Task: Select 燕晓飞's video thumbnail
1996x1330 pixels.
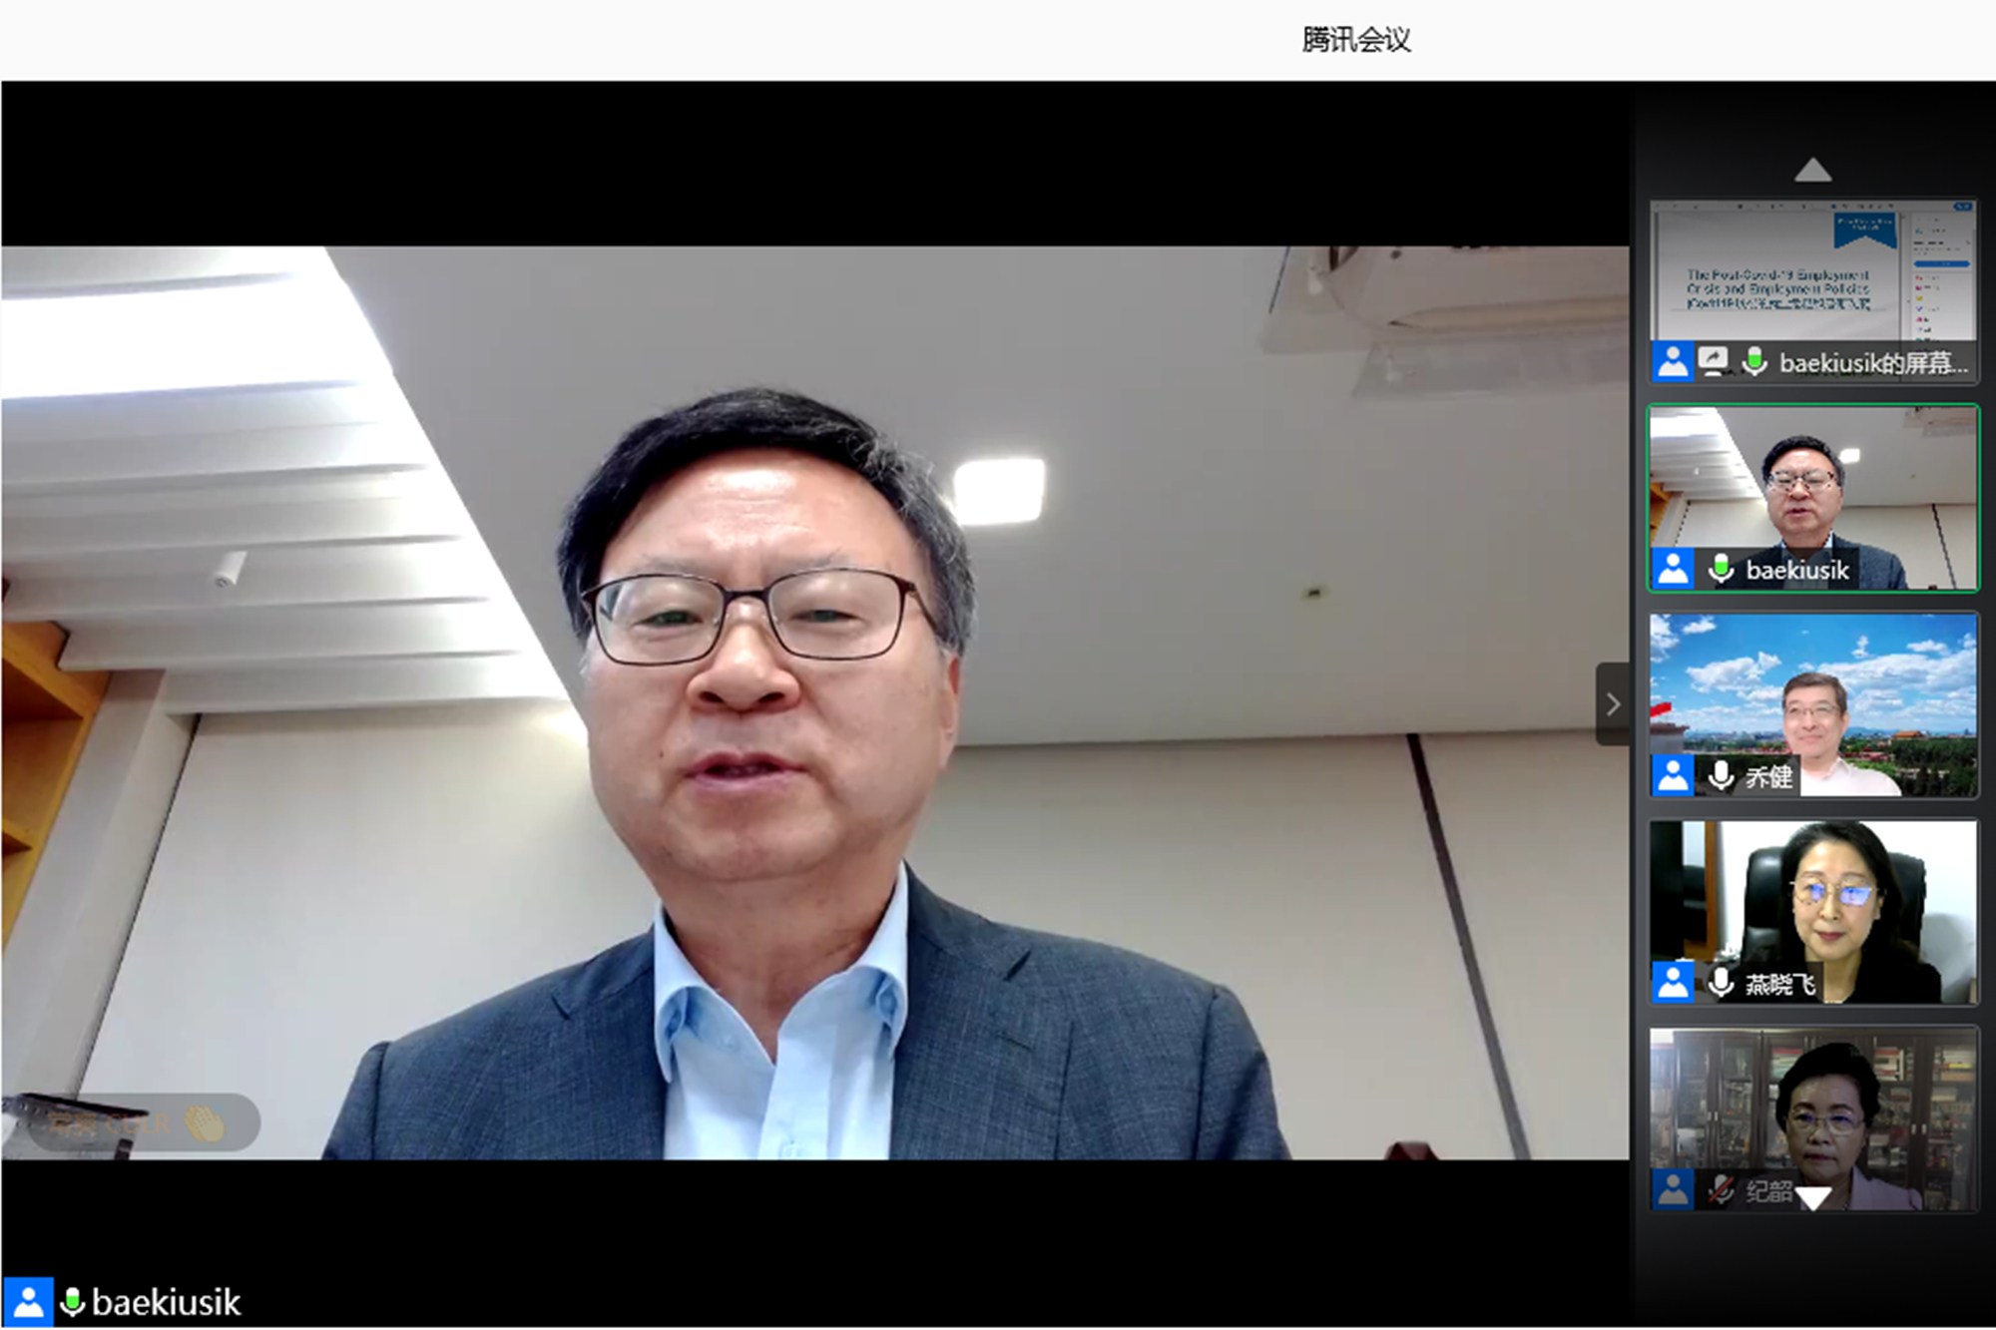Action: [1811, 898]
